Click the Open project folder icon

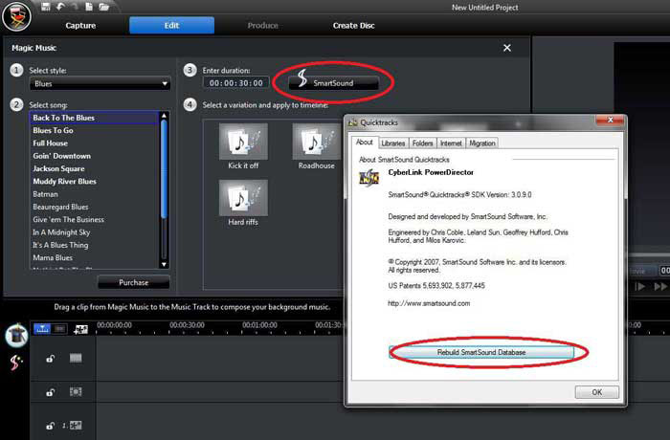click(x=103, y=7)
